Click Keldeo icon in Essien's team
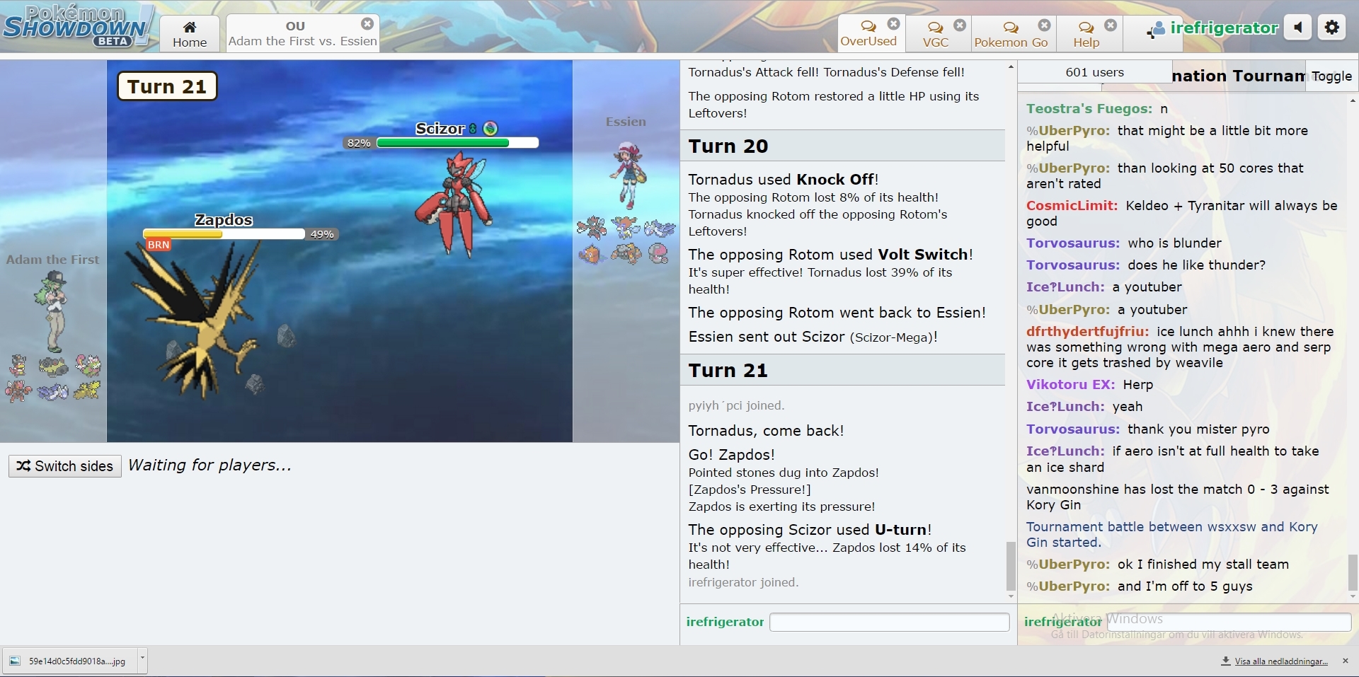Image resolution: width=1359 pixels, height=677 pixels. pos(626,227)
